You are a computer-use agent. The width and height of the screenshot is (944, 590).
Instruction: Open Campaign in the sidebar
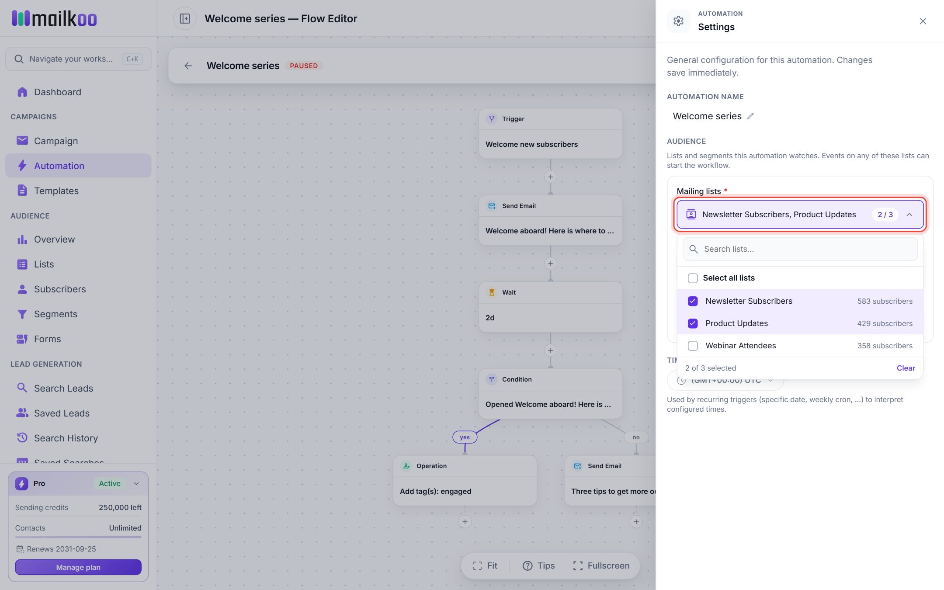[x=78, y=141]
